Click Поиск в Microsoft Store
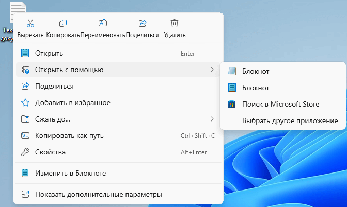 point(280,104)
